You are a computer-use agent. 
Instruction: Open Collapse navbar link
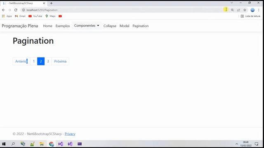[110, 26]
